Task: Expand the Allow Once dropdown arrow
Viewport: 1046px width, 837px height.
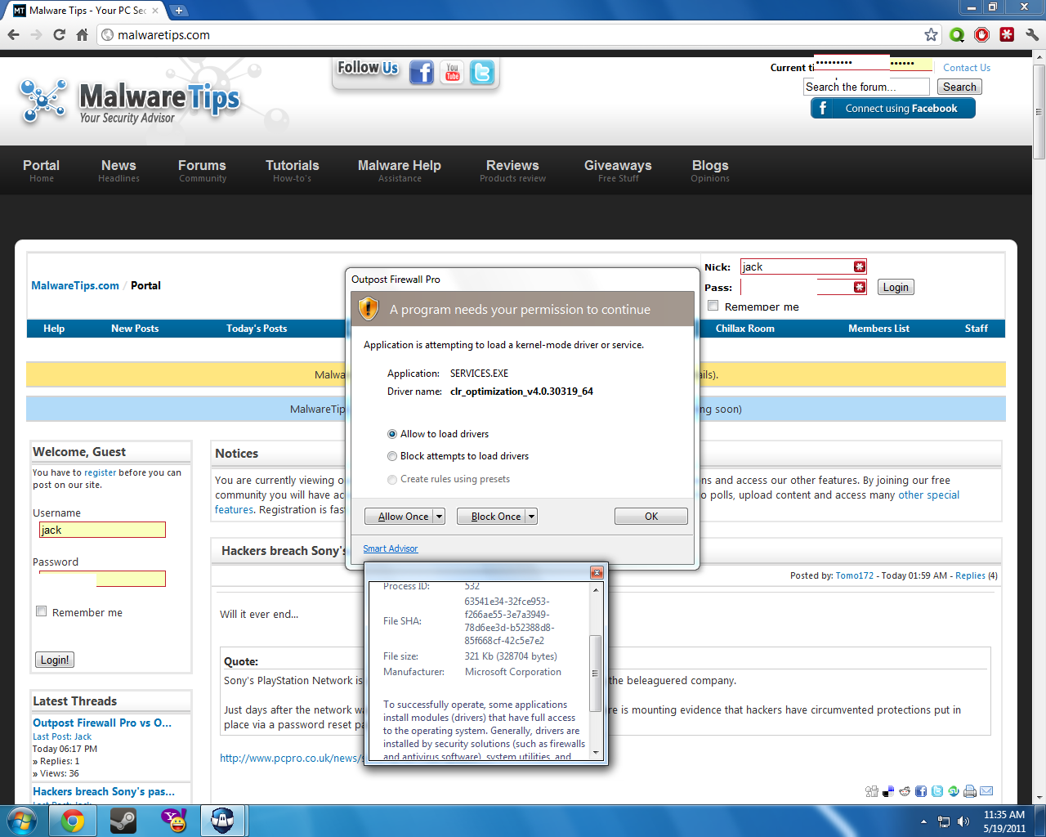Action: (439, 517)
